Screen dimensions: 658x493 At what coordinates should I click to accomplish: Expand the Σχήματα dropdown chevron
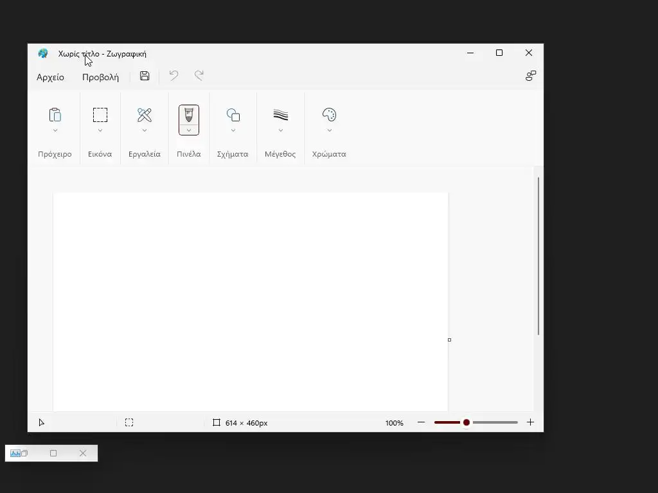(233, 130)
